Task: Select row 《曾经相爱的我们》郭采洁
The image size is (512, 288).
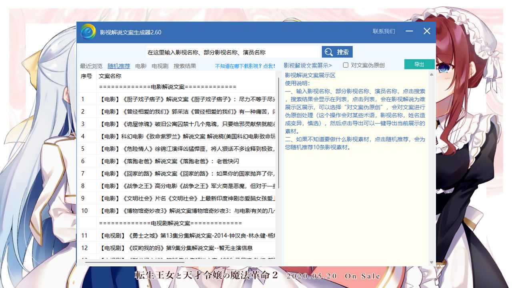Action: click(176, 112)
